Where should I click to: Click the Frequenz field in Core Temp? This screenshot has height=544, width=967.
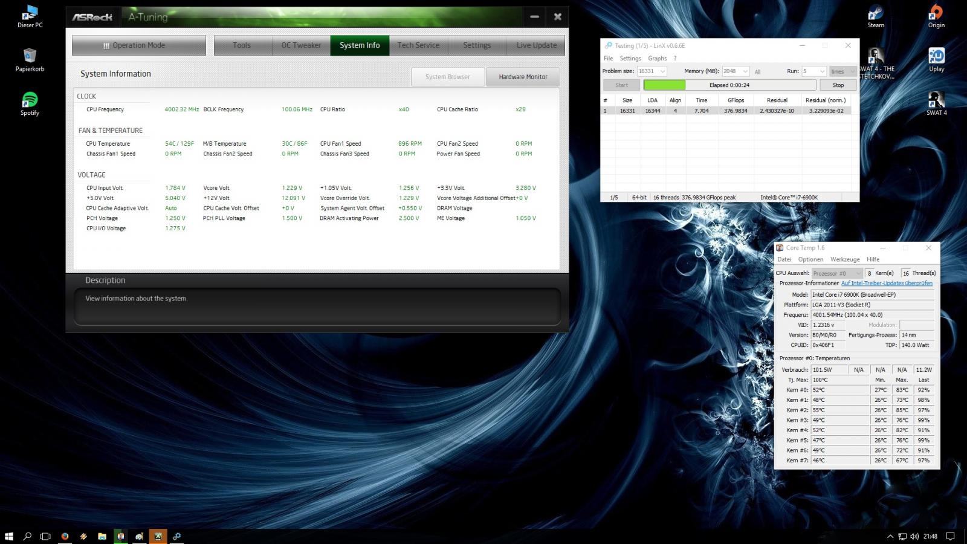[872, 315]
